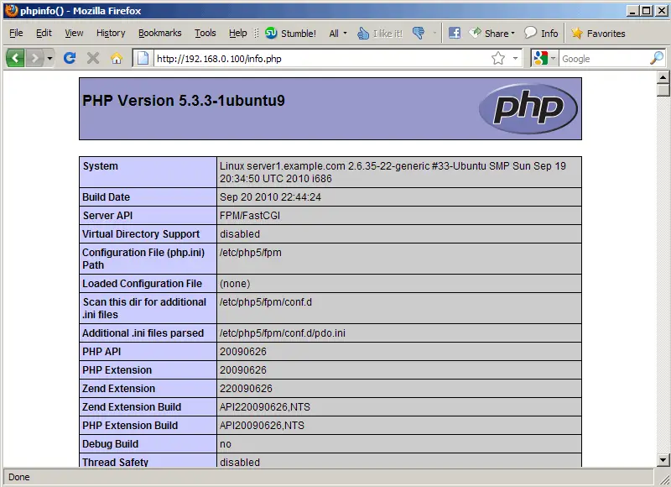Click the scrollbar down arrow
This screenshot has width=671, height=487.
(x=663, y=460)
